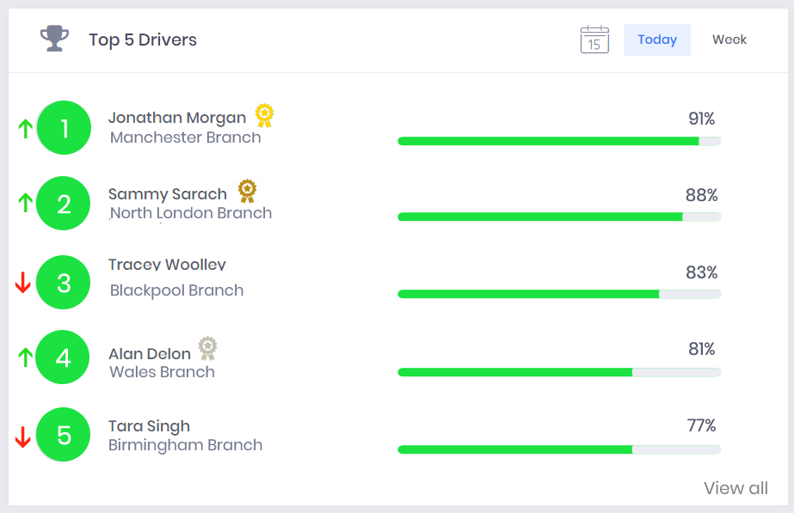Click Jonathan Morgan's gold award badge
Viewport: 794px width, 513px height.
tap(264, 115)
